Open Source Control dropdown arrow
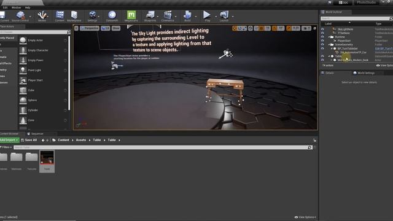Screen dimensions: 393x221 click(x=30, y=17)
